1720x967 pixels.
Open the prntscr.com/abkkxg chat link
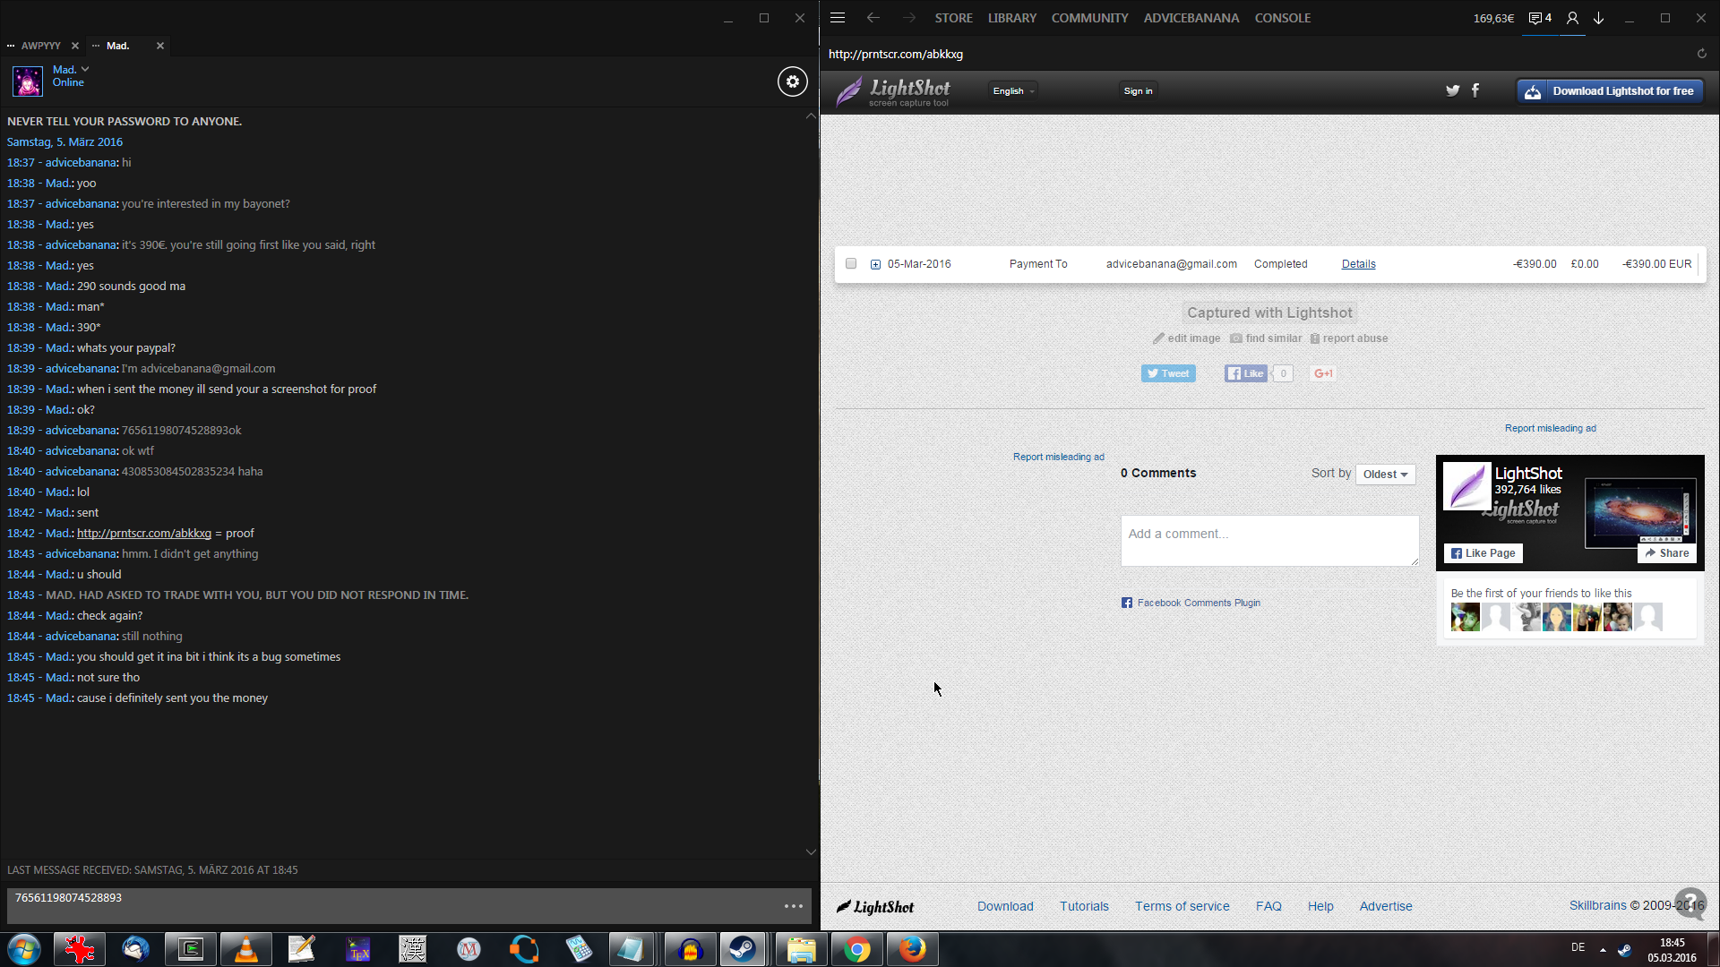(144, 534)
